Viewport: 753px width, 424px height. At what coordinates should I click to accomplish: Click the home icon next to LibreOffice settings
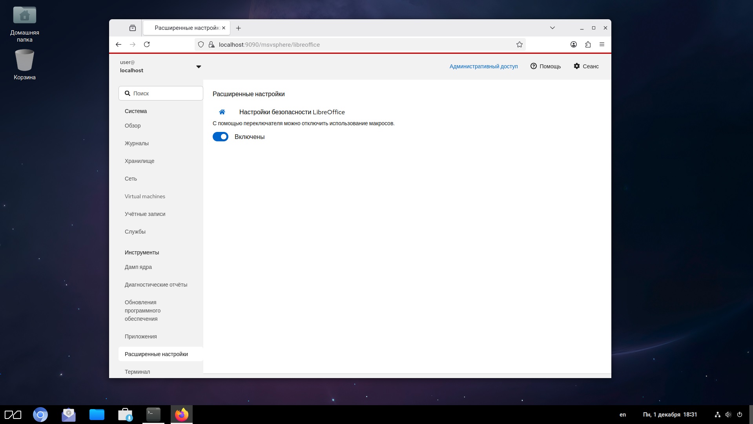222,112
